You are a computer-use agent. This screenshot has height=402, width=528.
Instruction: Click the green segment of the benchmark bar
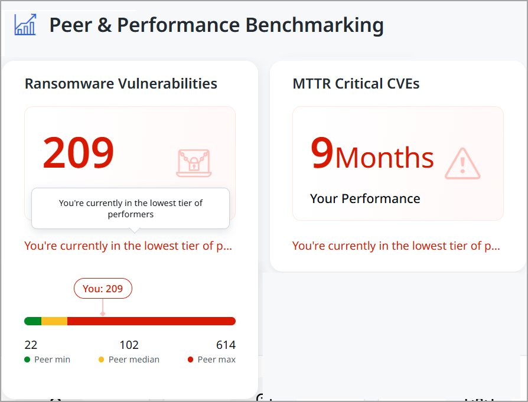[33, 321]
